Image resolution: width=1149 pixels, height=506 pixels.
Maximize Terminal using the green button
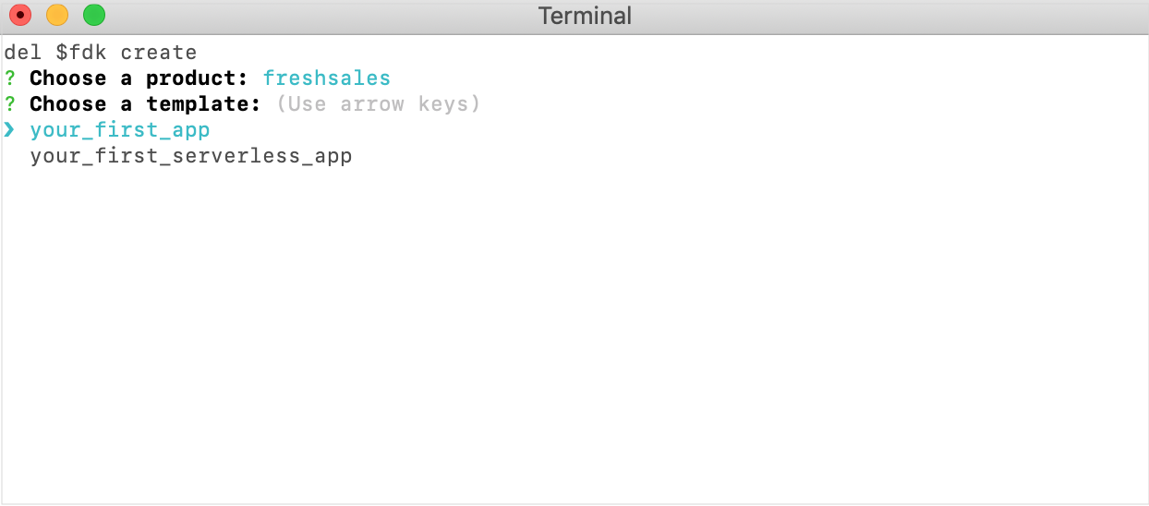(94, 16)
